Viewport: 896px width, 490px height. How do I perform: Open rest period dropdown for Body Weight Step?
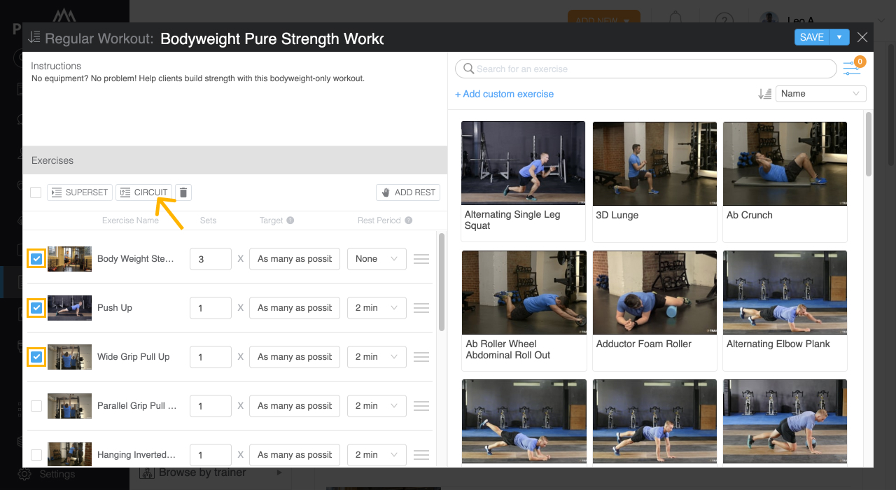point(377,259)
